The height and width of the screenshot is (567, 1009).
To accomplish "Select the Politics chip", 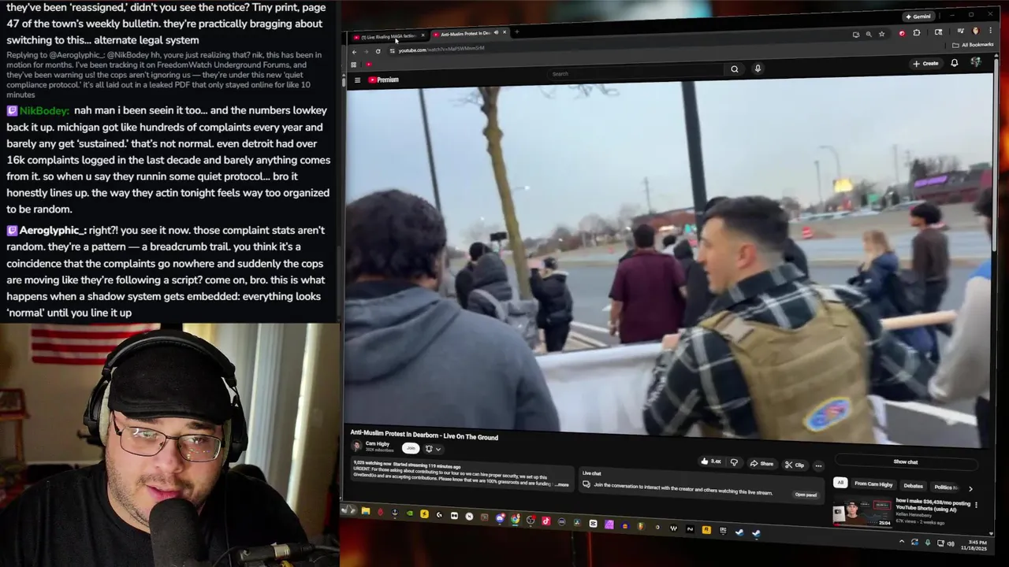I will 945,487.
